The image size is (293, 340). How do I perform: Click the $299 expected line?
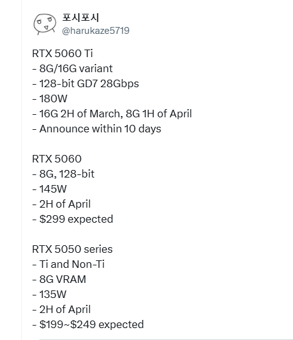point(73,219)
